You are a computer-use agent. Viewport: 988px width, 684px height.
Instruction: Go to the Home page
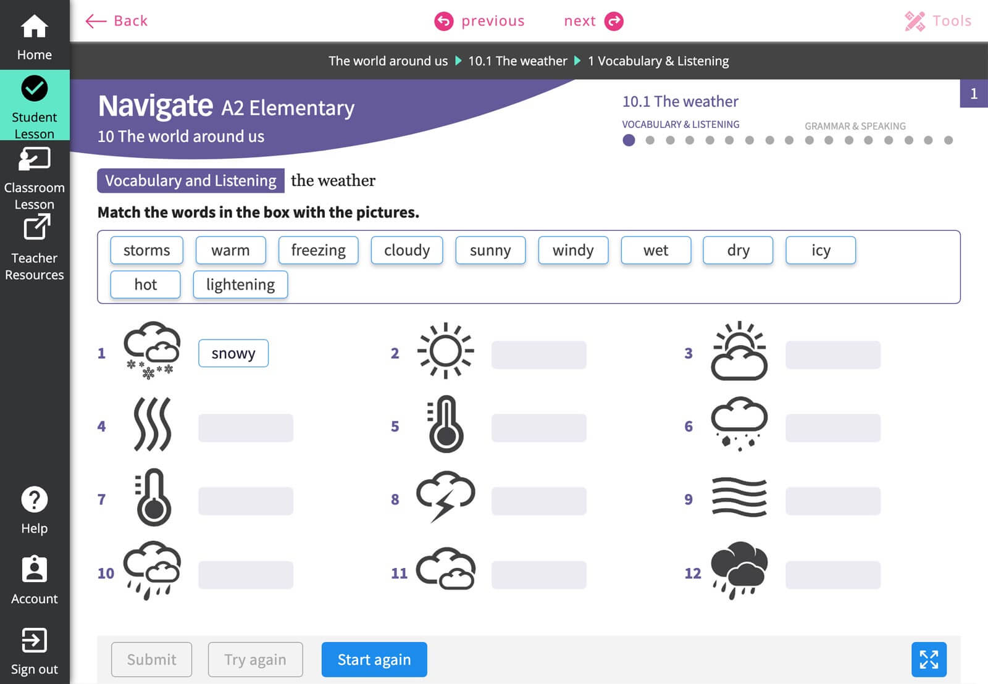[x=35, y=37]
